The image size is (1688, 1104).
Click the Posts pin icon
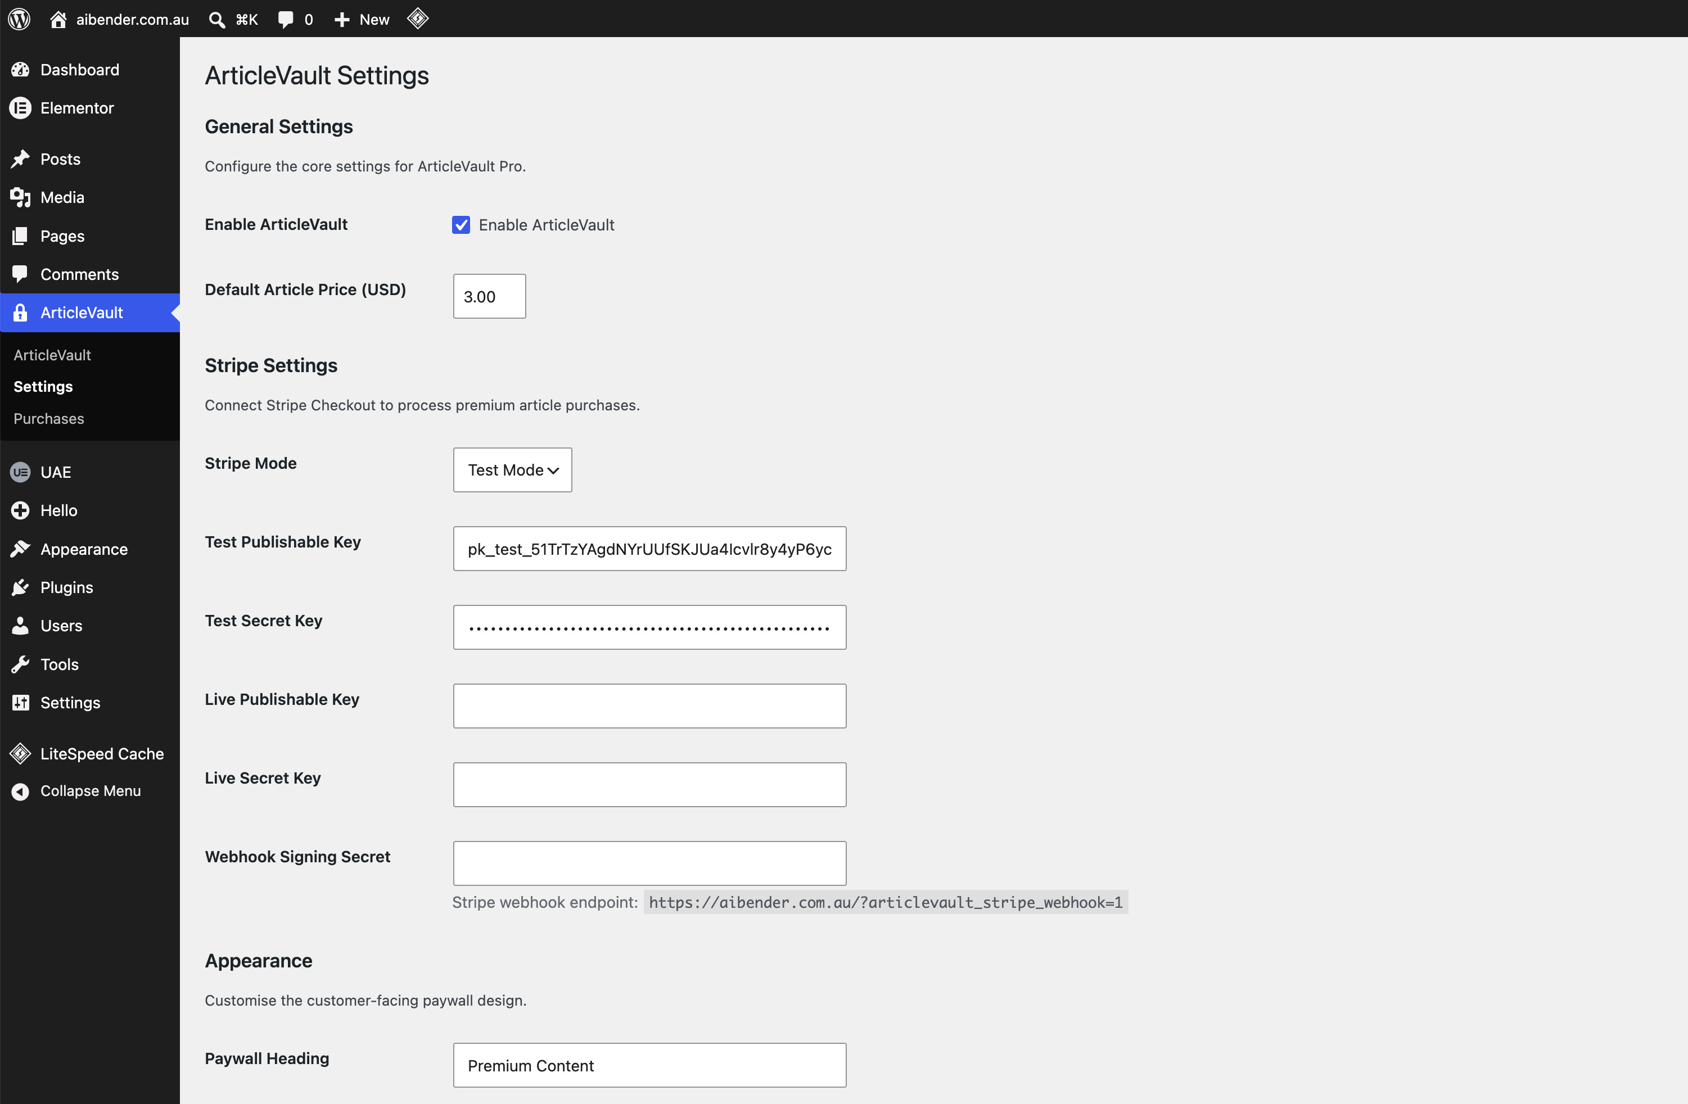[x=21, y=159]
